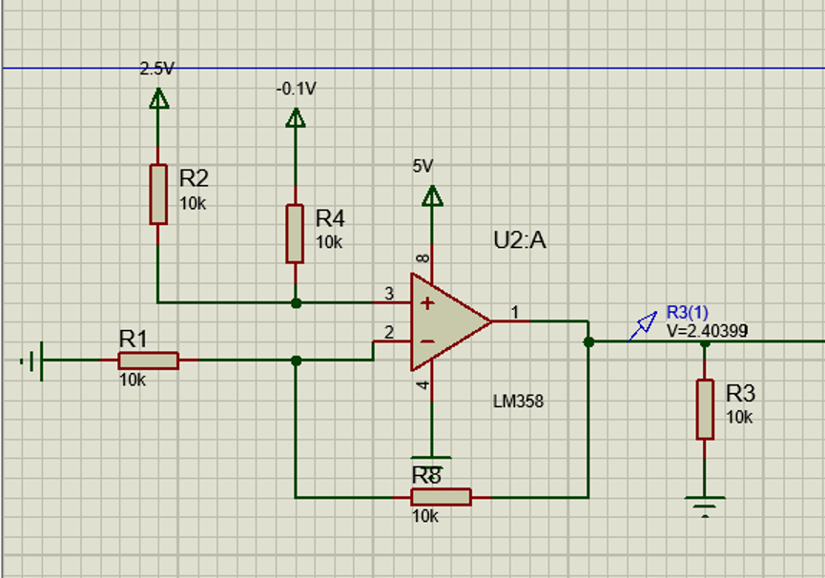Click the -0.1V power terminal arrow
The image size is (825, 578).
pyautogui.click(x=296, y=118)
